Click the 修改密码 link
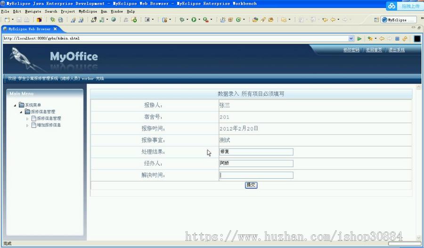This screenshot has width=424, height=248. point(351,50)
